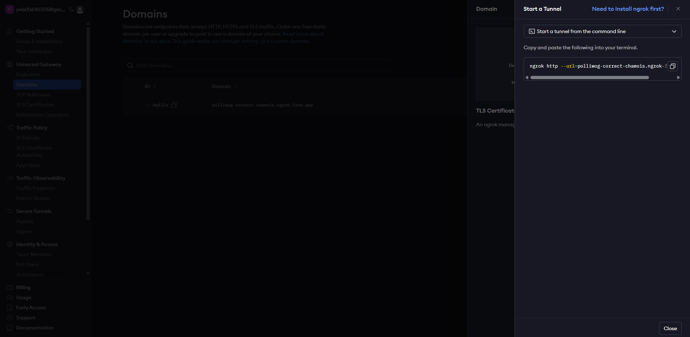
Task: Sort the table by Domain column
Action: 224,86
